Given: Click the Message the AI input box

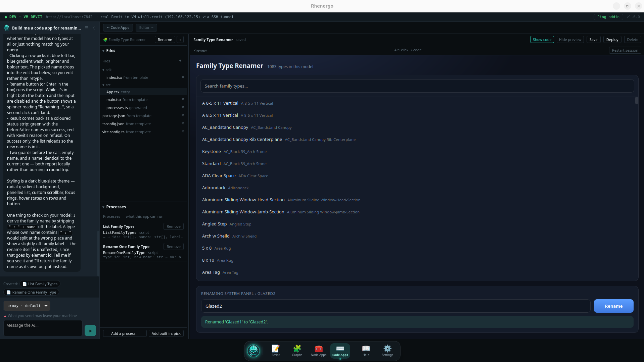Looking at the screenshot, I should point(43,328).
